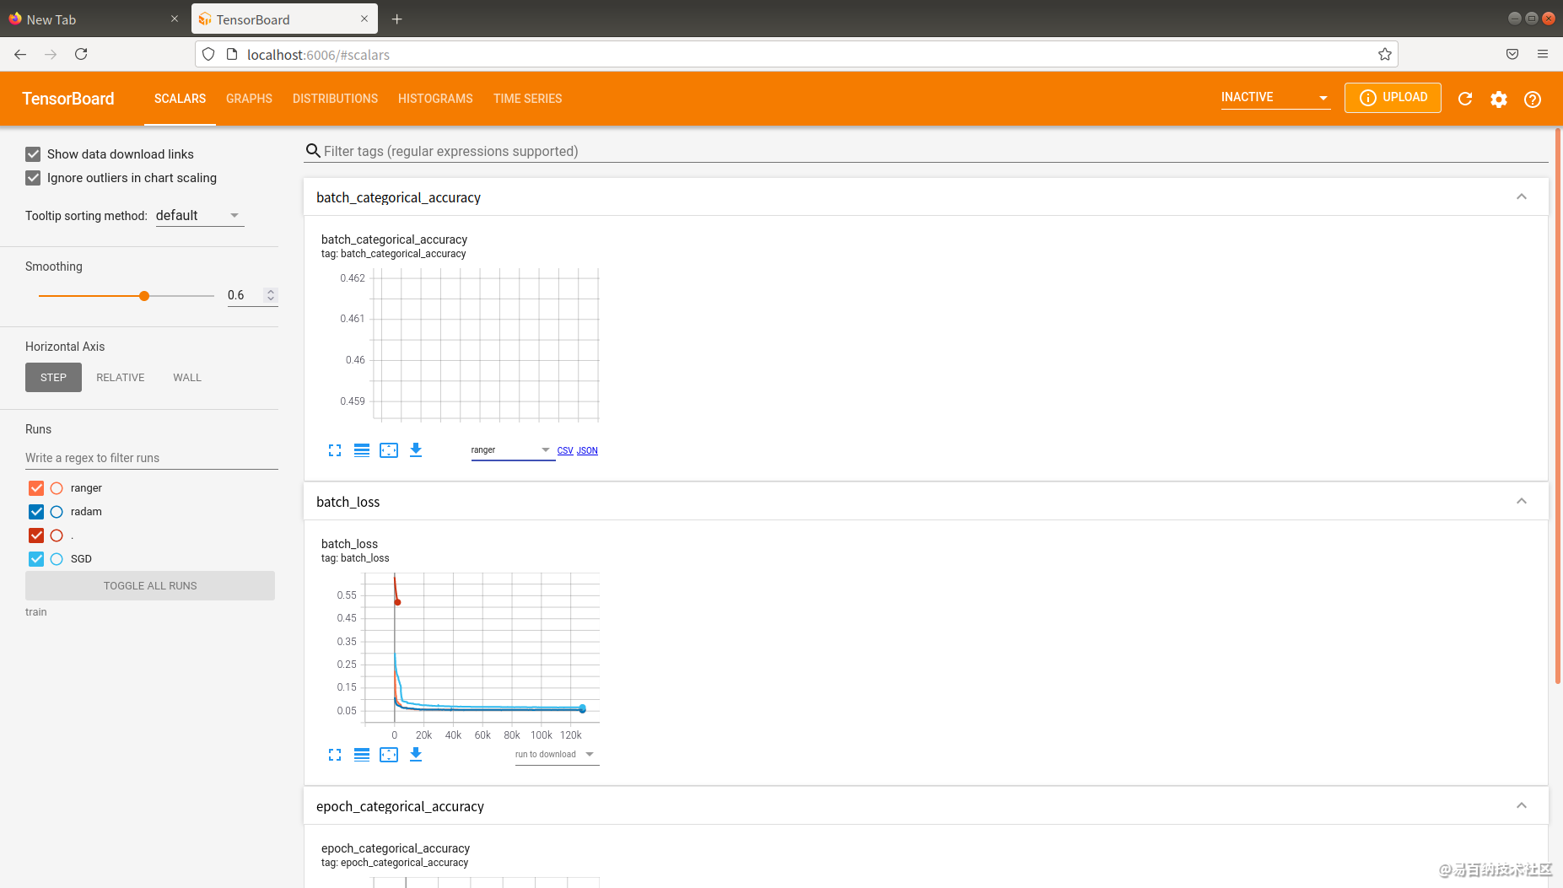Viewport: 1563px width, 888px height.
Task: Toggle y-axis log scale on batch_loss chart
Action: [362, 755]
